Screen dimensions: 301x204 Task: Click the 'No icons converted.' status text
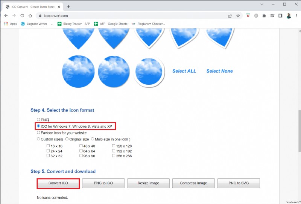(52, 198)
